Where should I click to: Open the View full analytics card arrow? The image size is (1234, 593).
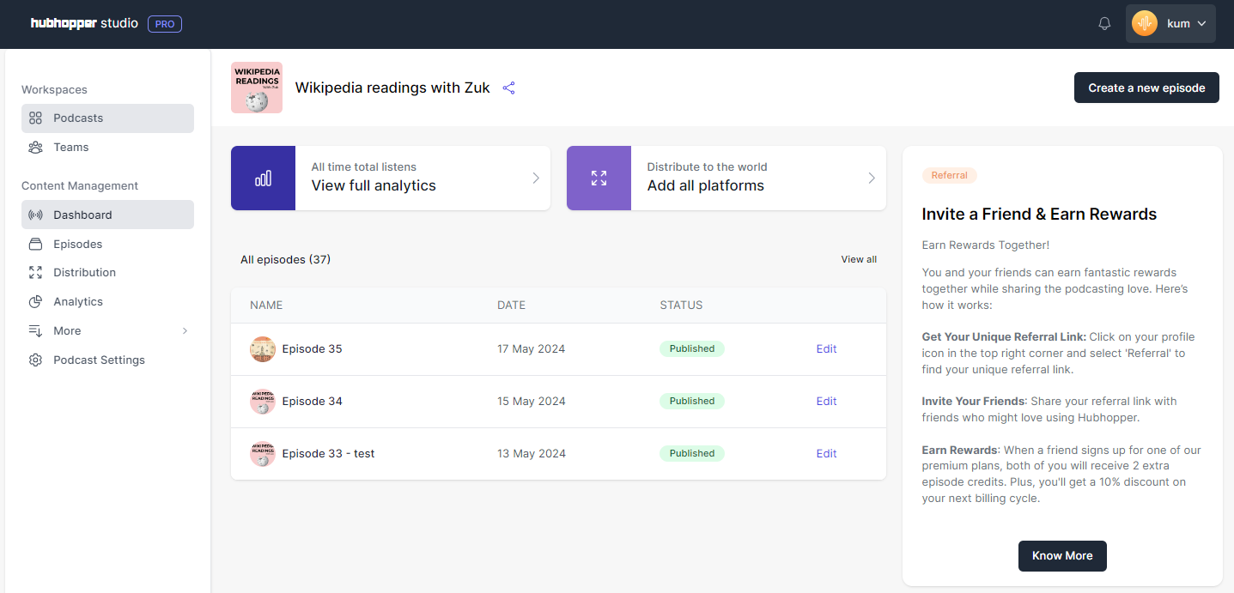coord(536,179)
